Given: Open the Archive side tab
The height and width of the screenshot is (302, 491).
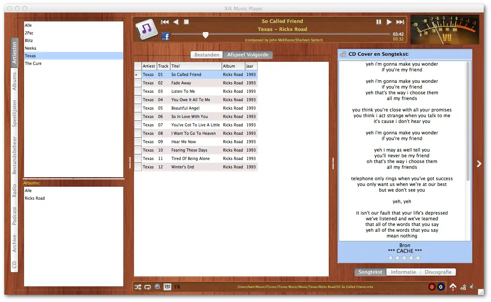Looking at the screenshot, I should (15, 243).
